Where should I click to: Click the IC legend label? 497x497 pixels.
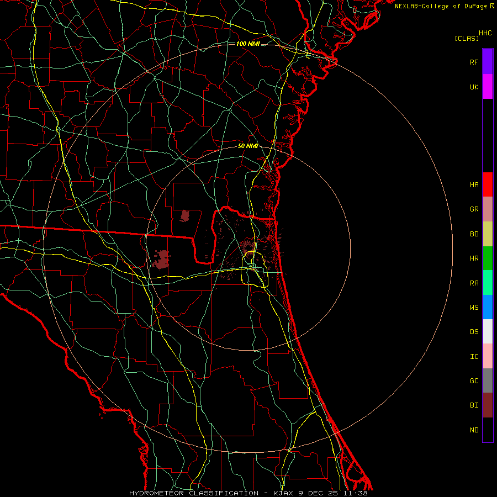[x=474, y=357]
